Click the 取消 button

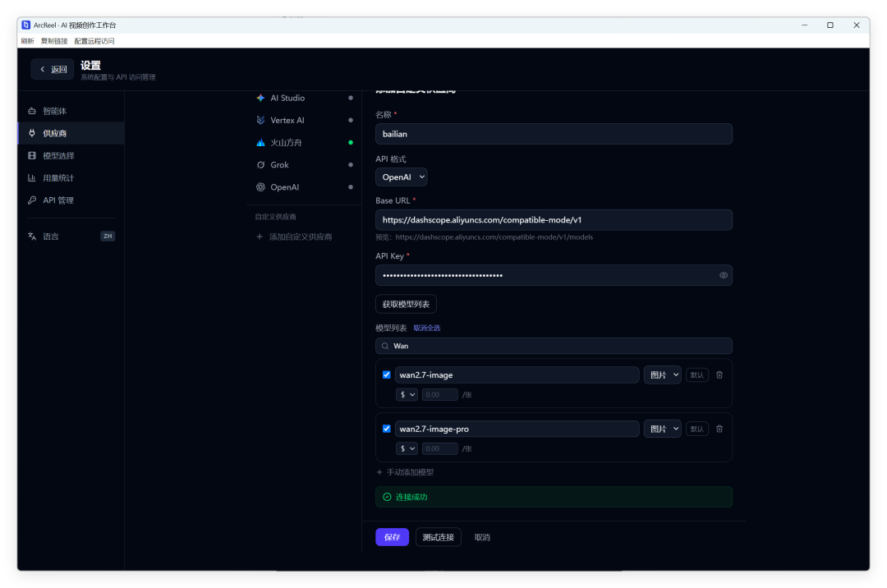482,537
